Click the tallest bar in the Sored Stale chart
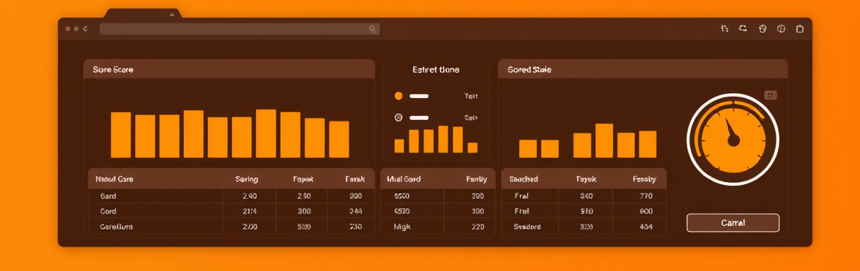The image size is (860, 271). pos(604,140)
